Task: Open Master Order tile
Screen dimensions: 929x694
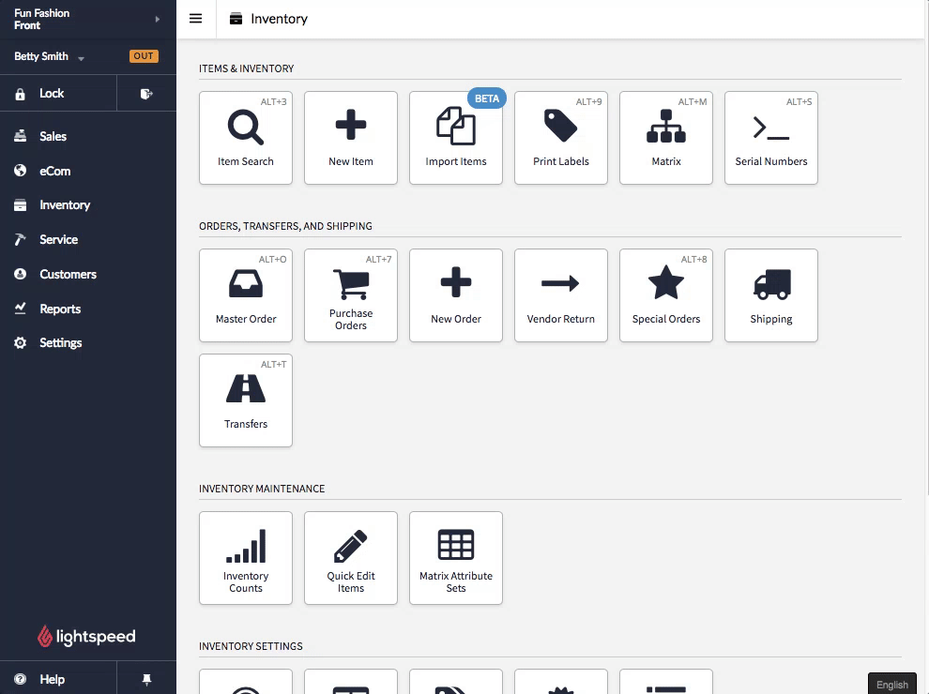Action: point(246,294)
